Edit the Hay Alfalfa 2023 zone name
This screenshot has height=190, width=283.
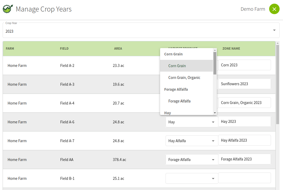(244, 140)
